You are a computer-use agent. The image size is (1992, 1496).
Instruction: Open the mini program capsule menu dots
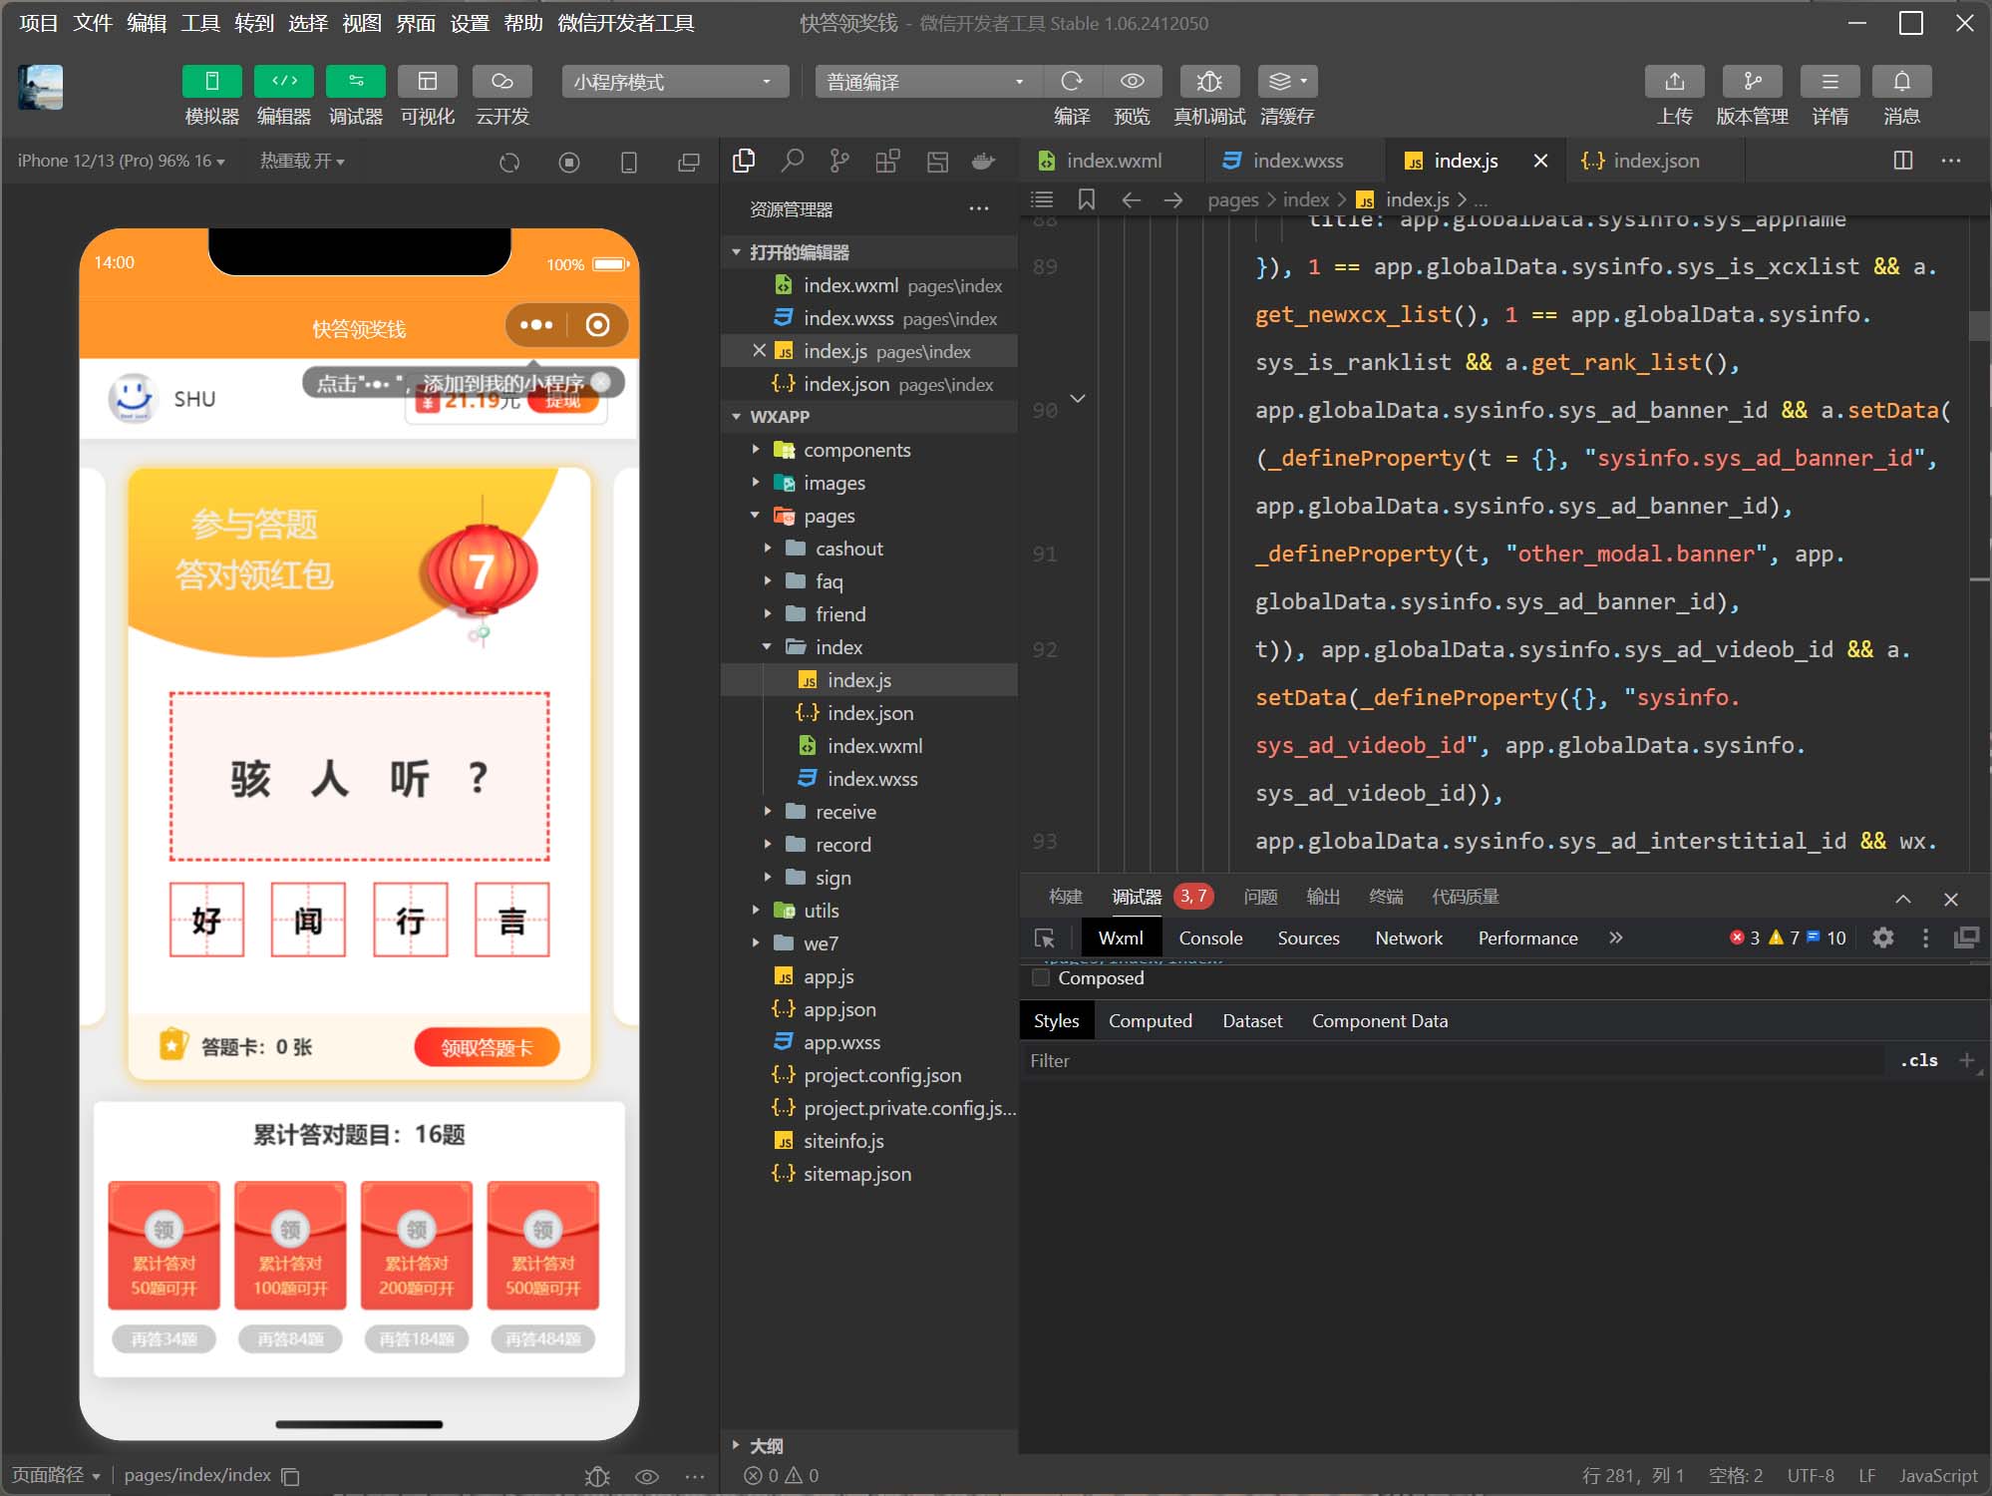point(536,325)
